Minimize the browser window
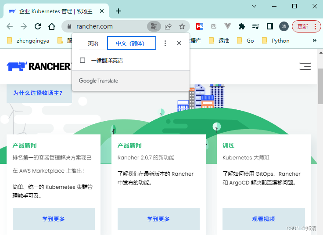This screenshot has height=235, width=323. [274, 6]
